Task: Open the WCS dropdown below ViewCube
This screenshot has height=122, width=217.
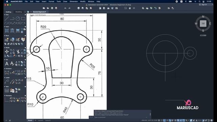Action: tap(203, 35)
